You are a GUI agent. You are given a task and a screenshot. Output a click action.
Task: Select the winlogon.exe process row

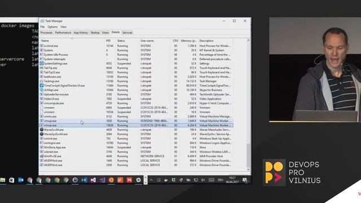pos(137,143)
